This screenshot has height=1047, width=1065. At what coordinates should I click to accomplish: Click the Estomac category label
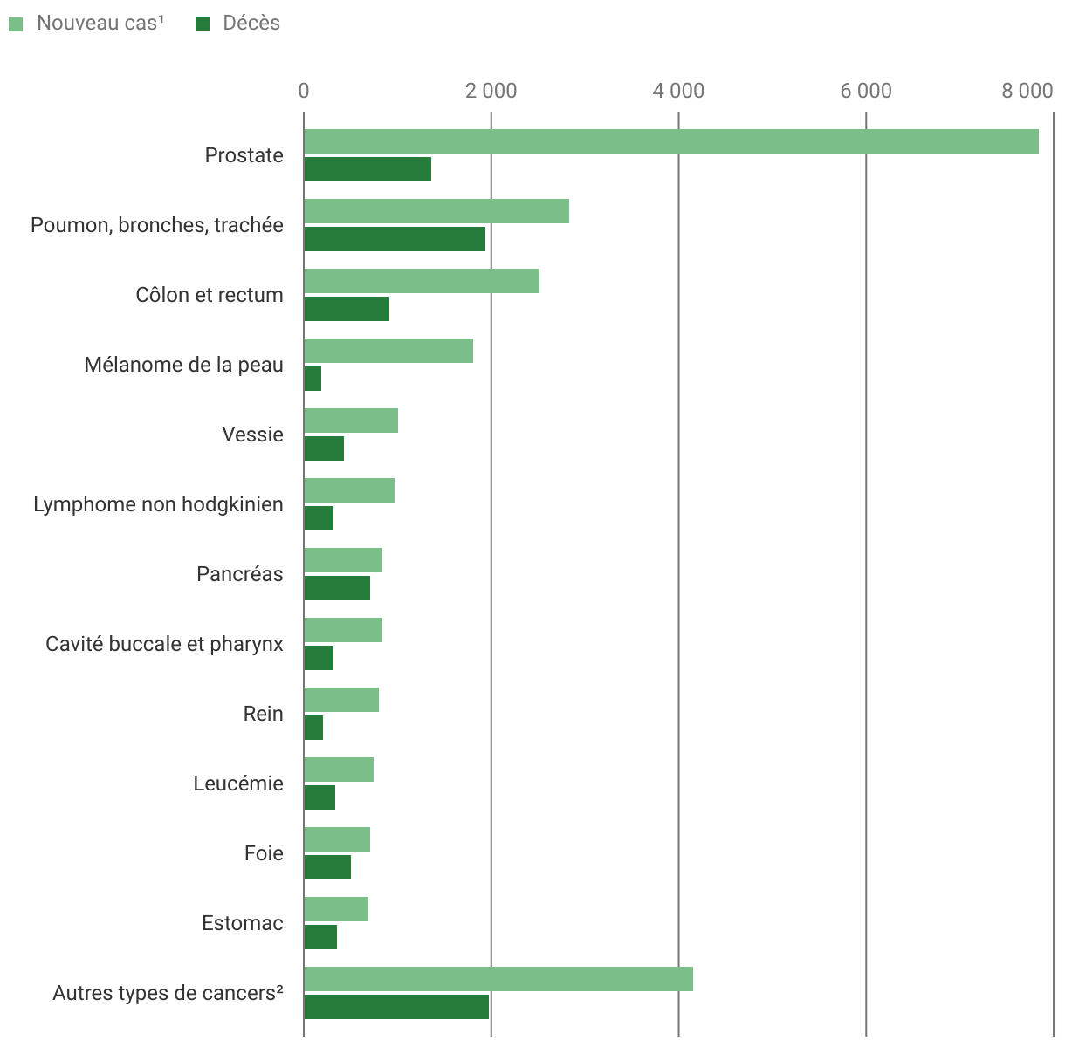point(243,923)
